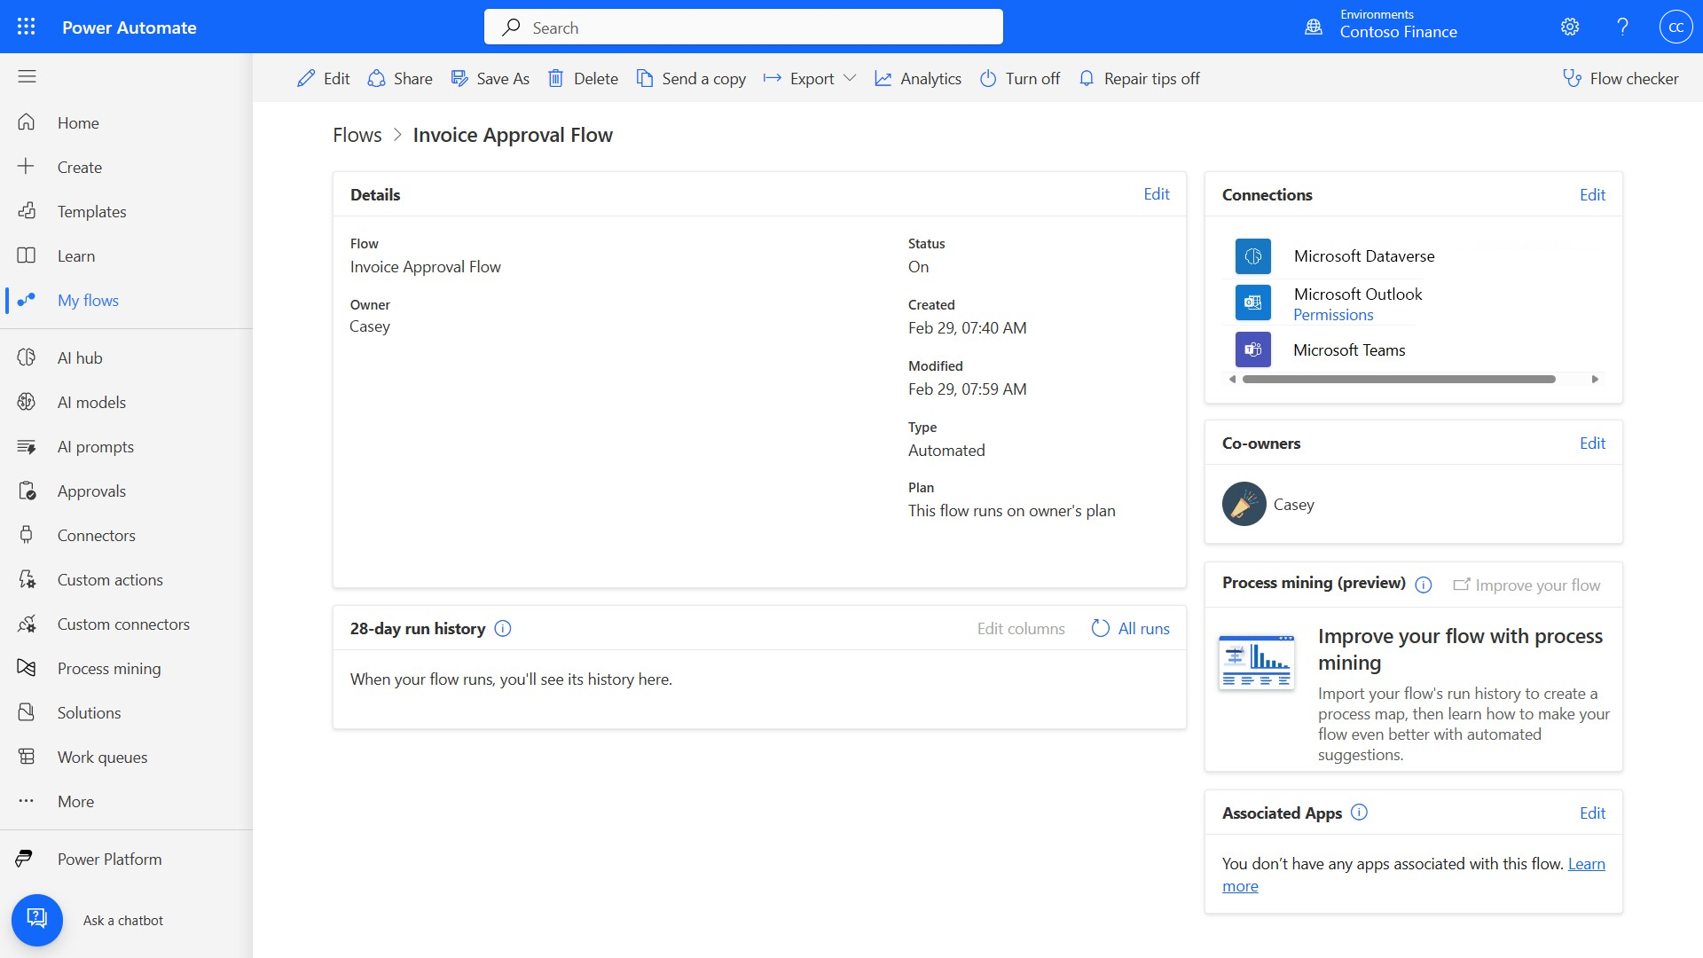Switch to My flows in sidebar
Screen dimensions: 1703x958
87,300
